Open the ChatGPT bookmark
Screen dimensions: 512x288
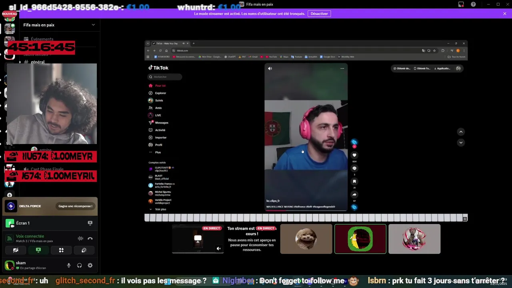(230, 57)
